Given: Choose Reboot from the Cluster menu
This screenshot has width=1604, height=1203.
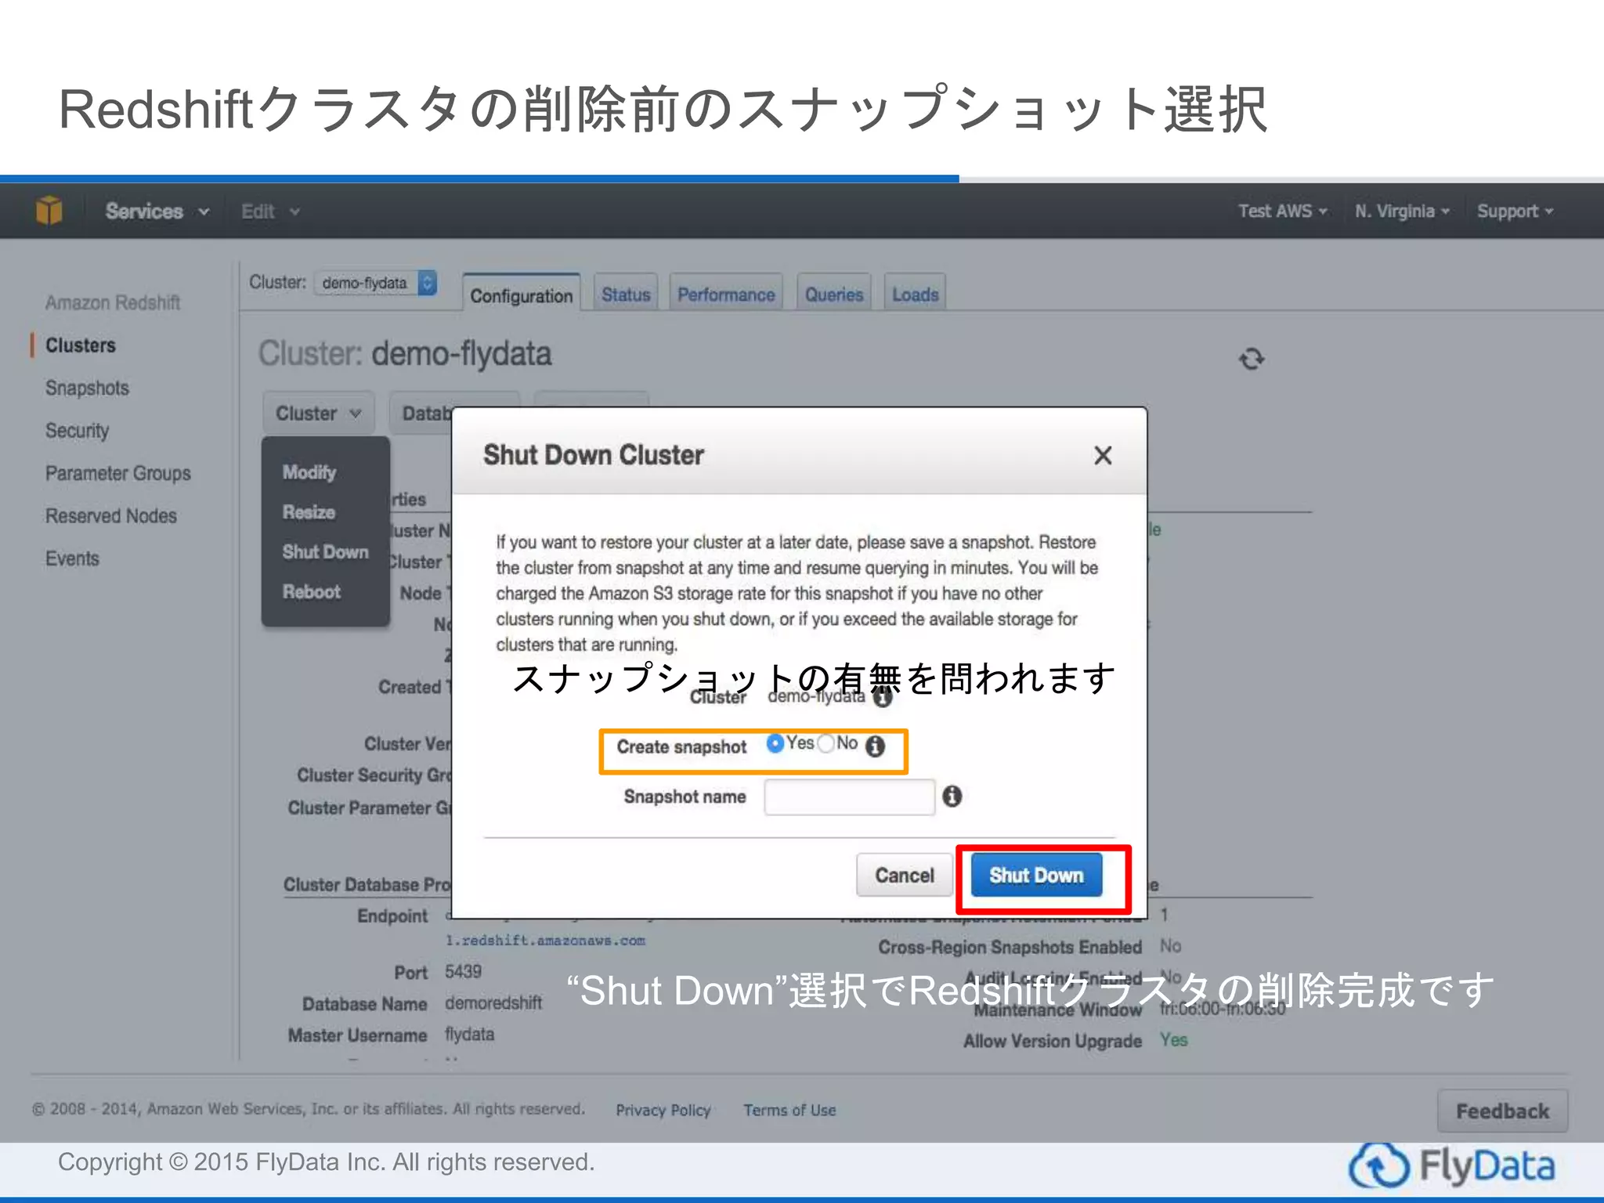Looking at the screenshot, I should tap(311, 592).
